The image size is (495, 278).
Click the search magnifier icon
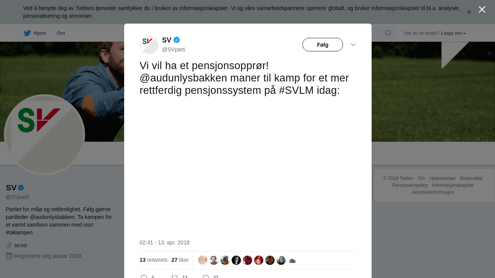[388, 33]
